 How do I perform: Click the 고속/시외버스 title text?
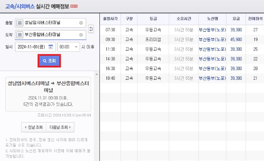(x=20, y=7)
